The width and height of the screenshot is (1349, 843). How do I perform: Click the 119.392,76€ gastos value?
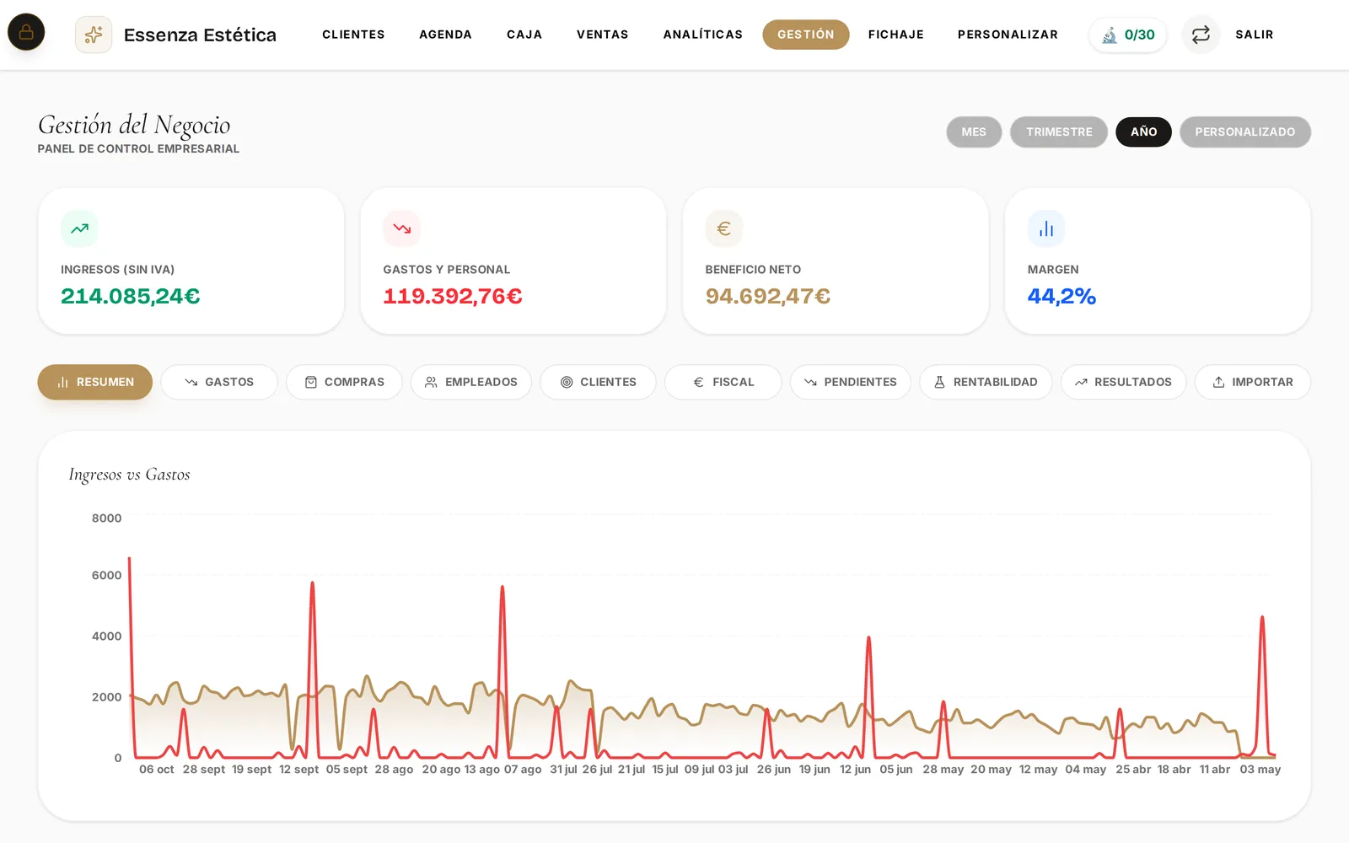coord(453,296)
